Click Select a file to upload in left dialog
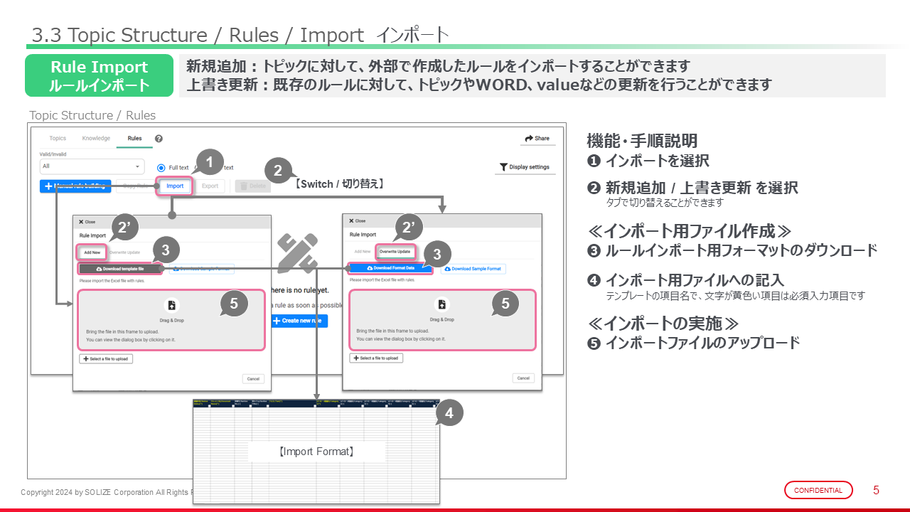 [106, 358]
